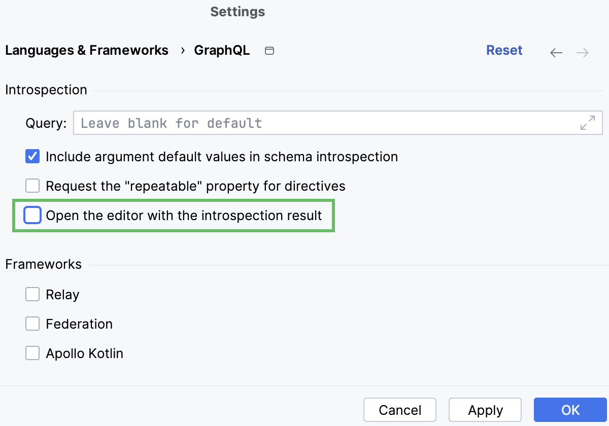Confirm settings with the OK button
This screenshot has height=426, width=609.
pyautogui.click(x=570, y=410)
